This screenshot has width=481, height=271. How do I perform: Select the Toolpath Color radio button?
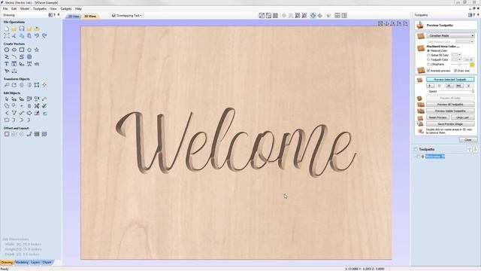pyautogui.click(x=428, y=59)
